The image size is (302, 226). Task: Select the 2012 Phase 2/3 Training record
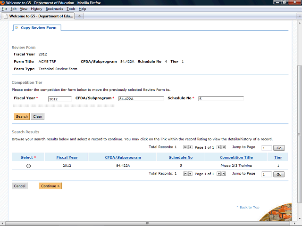coord(28,166)
